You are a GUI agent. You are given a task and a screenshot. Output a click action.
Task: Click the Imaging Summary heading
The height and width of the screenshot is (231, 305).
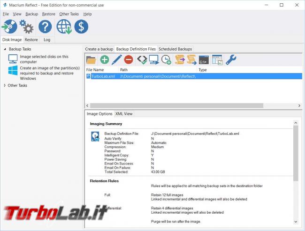(x=106, y=124)
